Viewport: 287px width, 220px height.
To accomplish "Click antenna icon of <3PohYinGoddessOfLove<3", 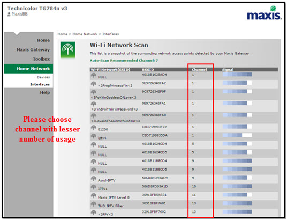I will pos(94,92).
